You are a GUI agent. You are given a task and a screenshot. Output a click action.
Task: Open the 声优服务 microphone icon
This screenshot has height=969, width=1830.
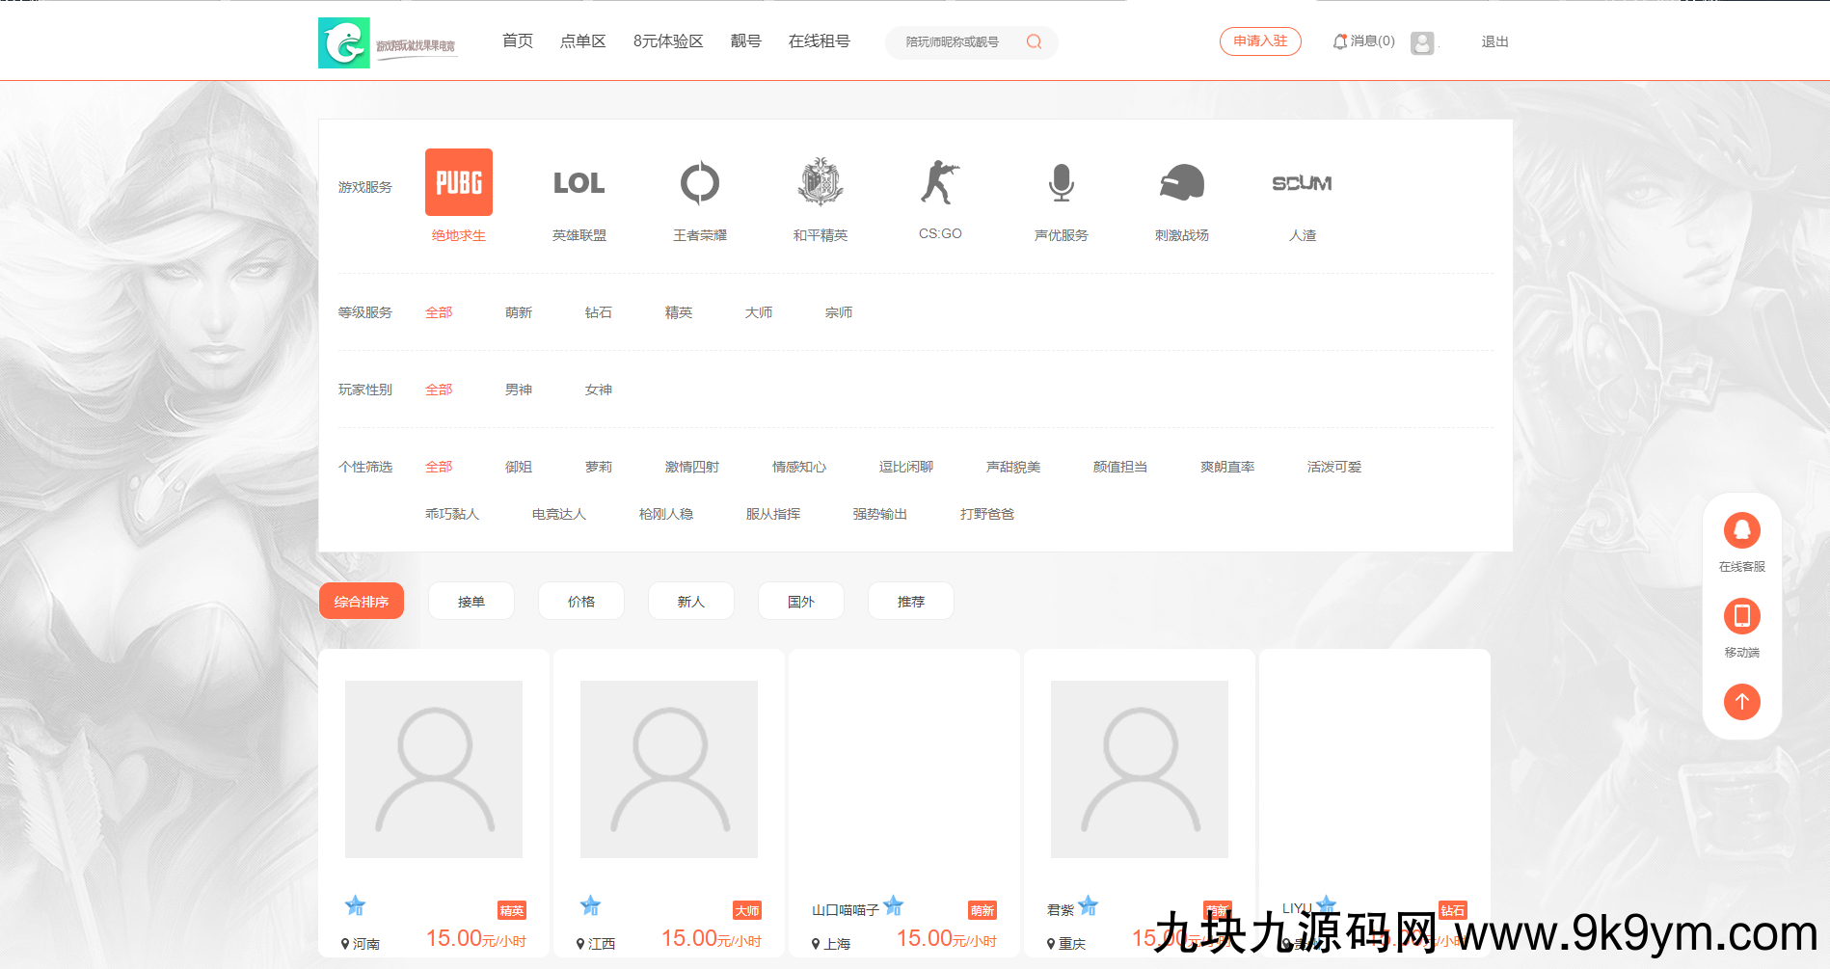point(1061,182)
